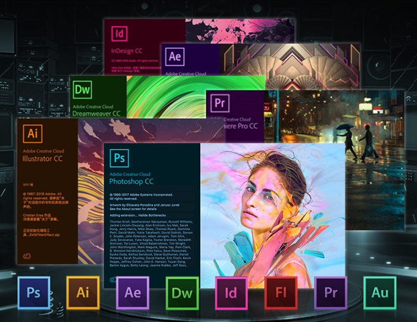Click the Dreamweaver CC title text
This screenshot has height=322, width=417.
click(97, 114)
